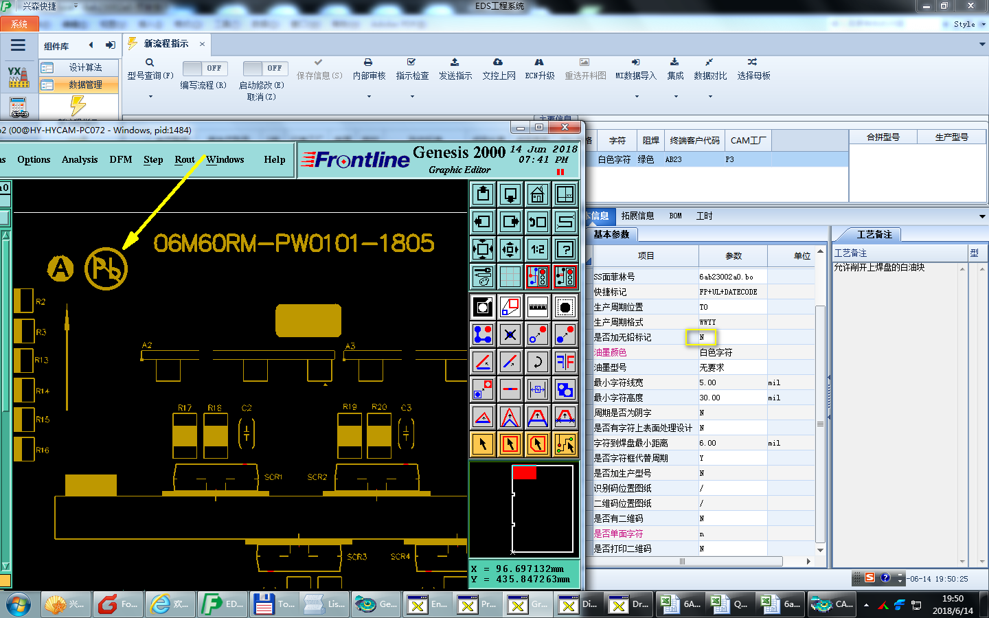Expand dropdown arrow under 集成
989x618 pixels.
(675, 97)
